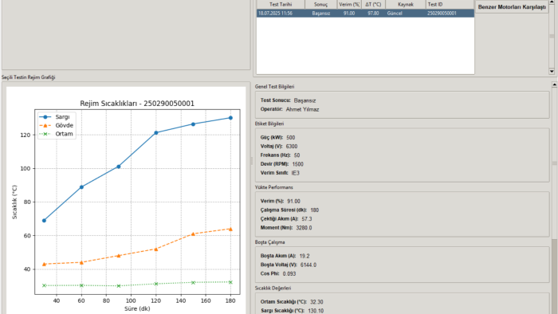
Task: Click the Genel Test Bilgileri group title
Action: click(x=274, y=87)
